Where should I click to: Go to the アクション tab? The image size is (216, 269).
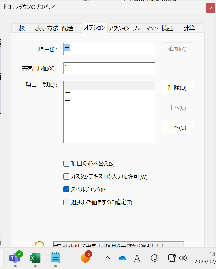coord(119,28)
